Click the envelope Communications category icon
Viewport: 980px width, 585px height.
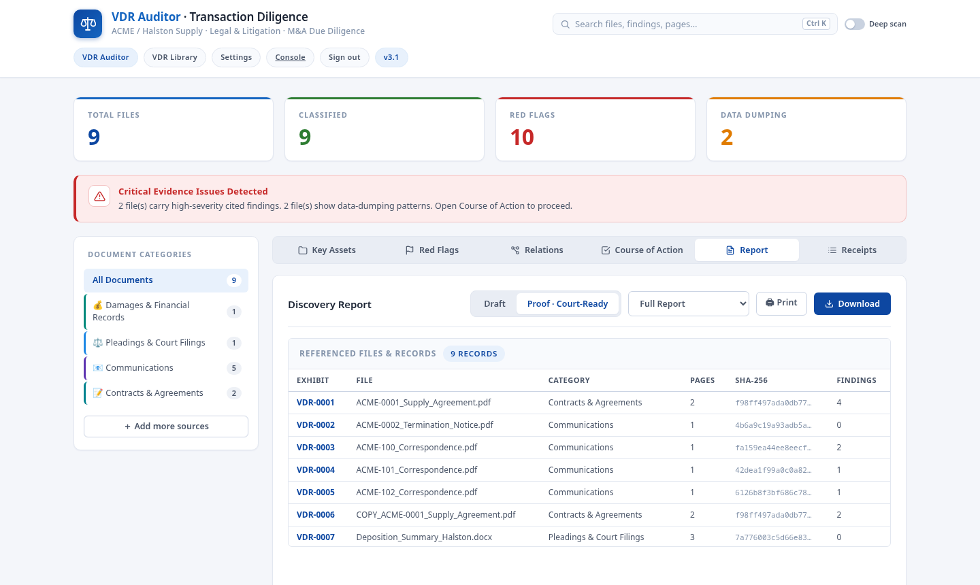[x=98, y=368]
